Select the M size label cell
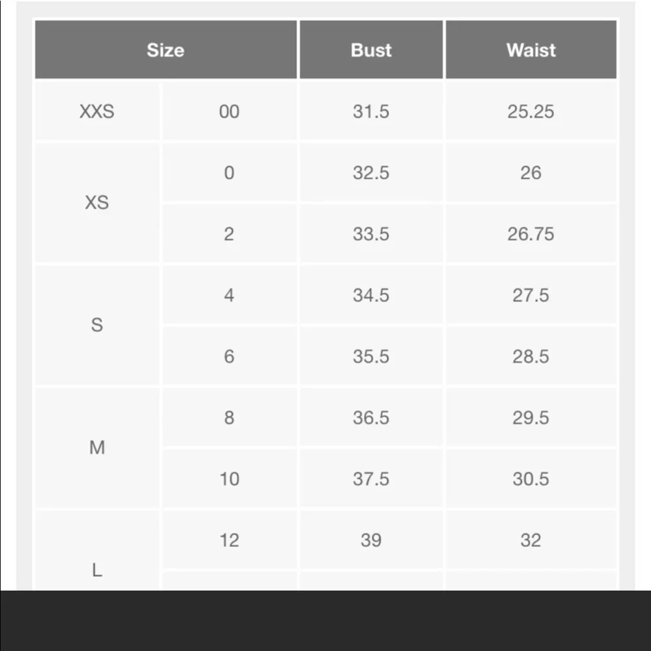The height and width of the screenshot is (651, 651). click(97, 447)
